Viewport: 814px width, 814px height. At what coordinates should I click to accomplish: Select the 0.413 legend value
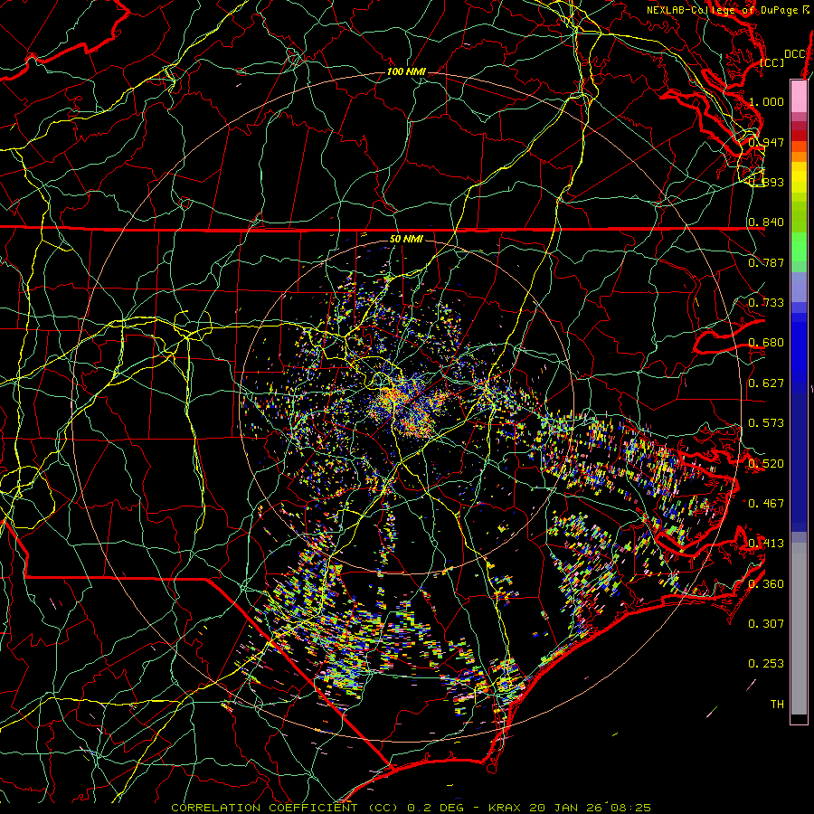pos(765,544)
